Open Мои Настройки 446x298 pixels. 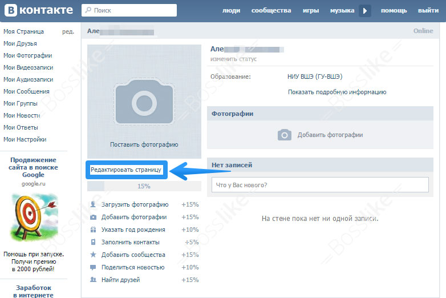coord(25,139)
